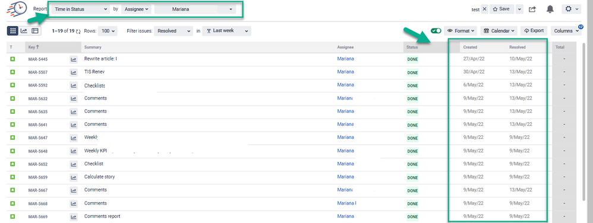Viewport: 593px width, 223px height.
Task: Open the notifications bell
Action: click(x=550, y=9)
